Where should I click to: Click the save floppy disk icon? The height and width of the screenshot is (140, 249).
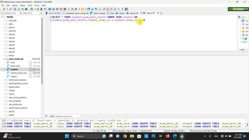(88, 9)
